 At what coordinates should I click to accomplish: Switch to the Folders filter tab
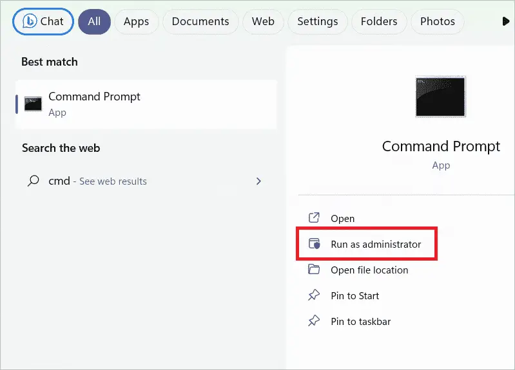tap(379, 22)
